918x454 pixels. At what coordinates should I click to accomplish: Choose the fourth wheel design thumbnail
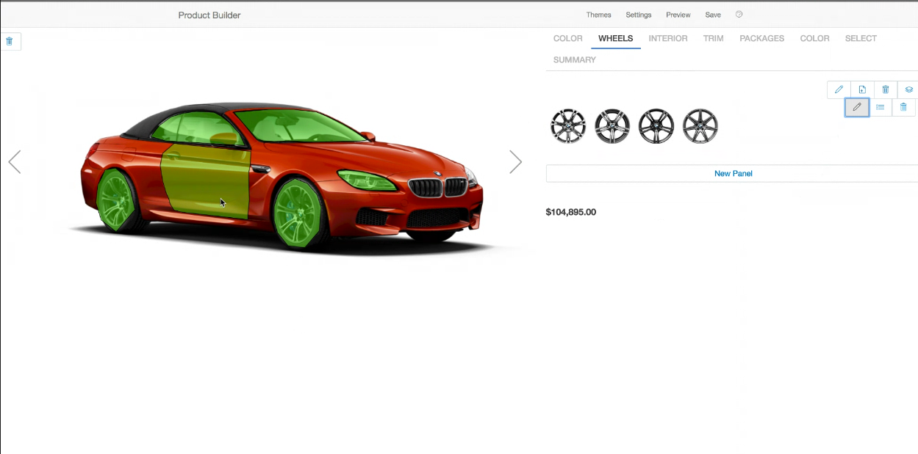[x=700, y=126]
